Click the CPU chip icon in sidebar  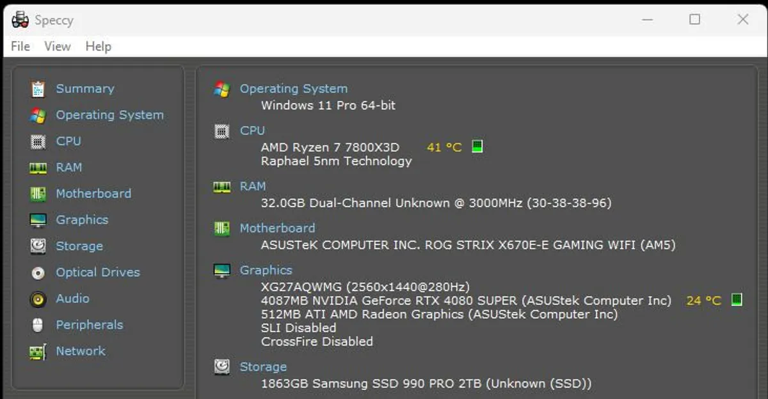coord(38,141)
